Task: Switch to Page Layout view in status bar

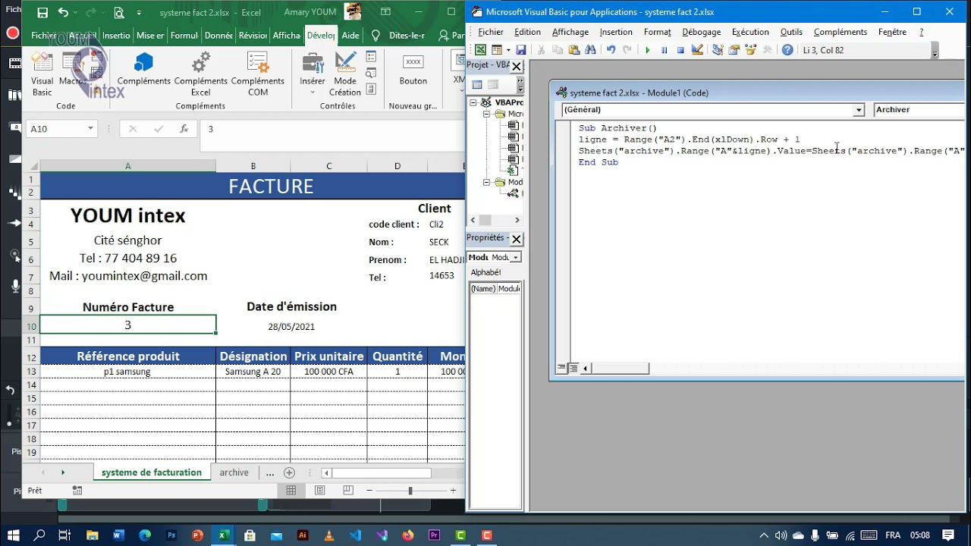Action: coord(319,491)
